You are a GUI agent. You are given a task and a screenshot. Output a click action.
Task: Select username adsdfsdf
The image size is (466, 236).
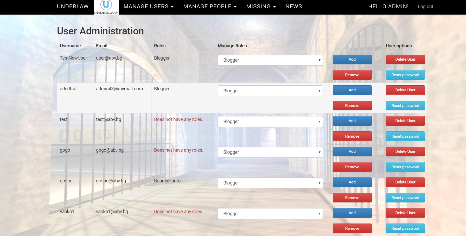69,89
